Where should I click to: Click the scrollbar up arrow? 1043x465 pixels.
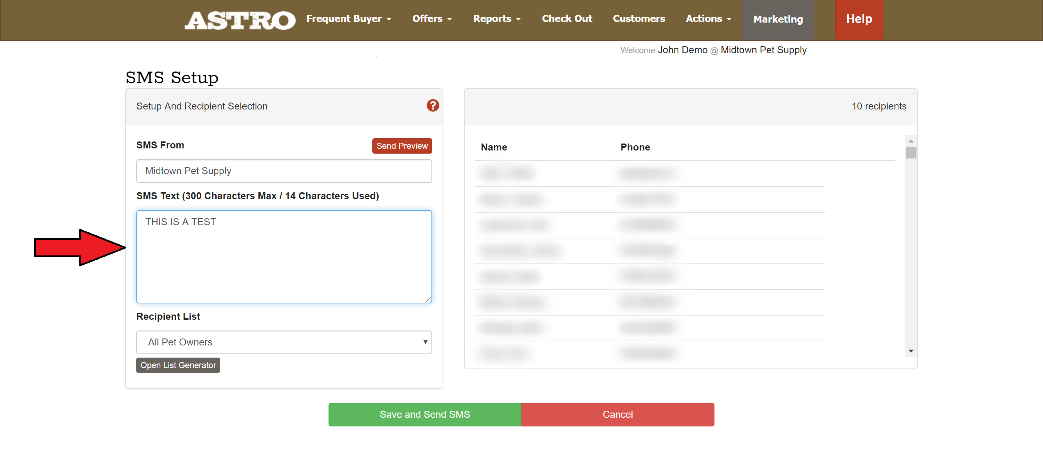coord(911,141)
